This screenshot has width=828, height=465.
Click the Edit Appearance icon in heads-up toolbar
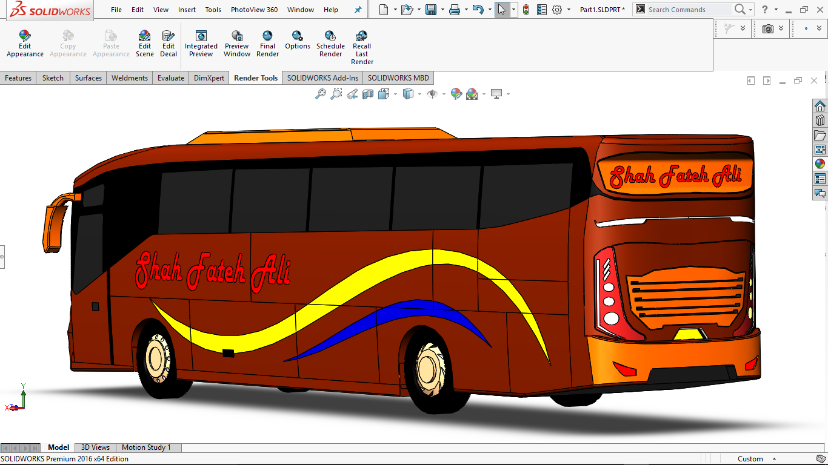[x=456, y=94]
